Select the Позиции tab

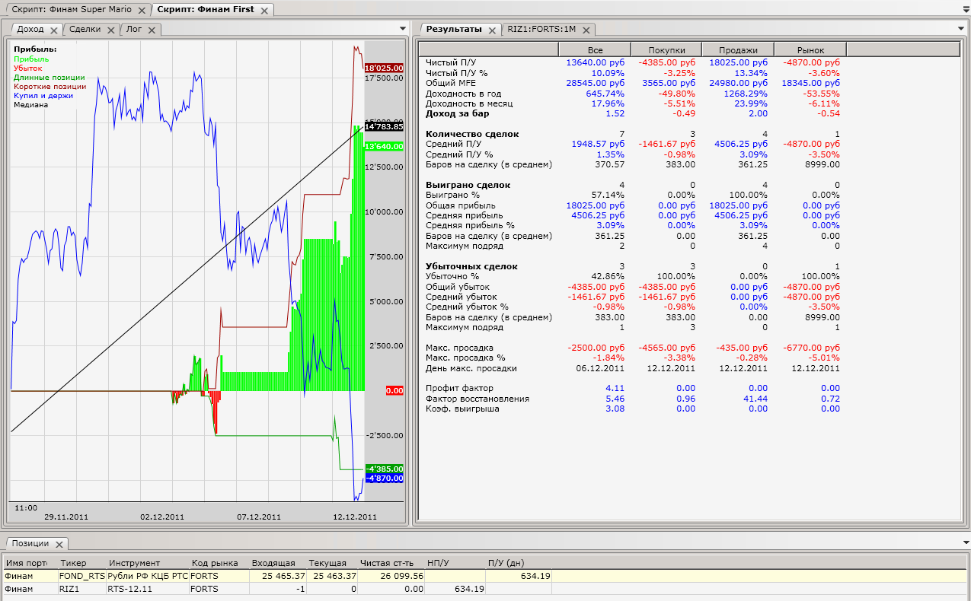[x=31, y=543]
